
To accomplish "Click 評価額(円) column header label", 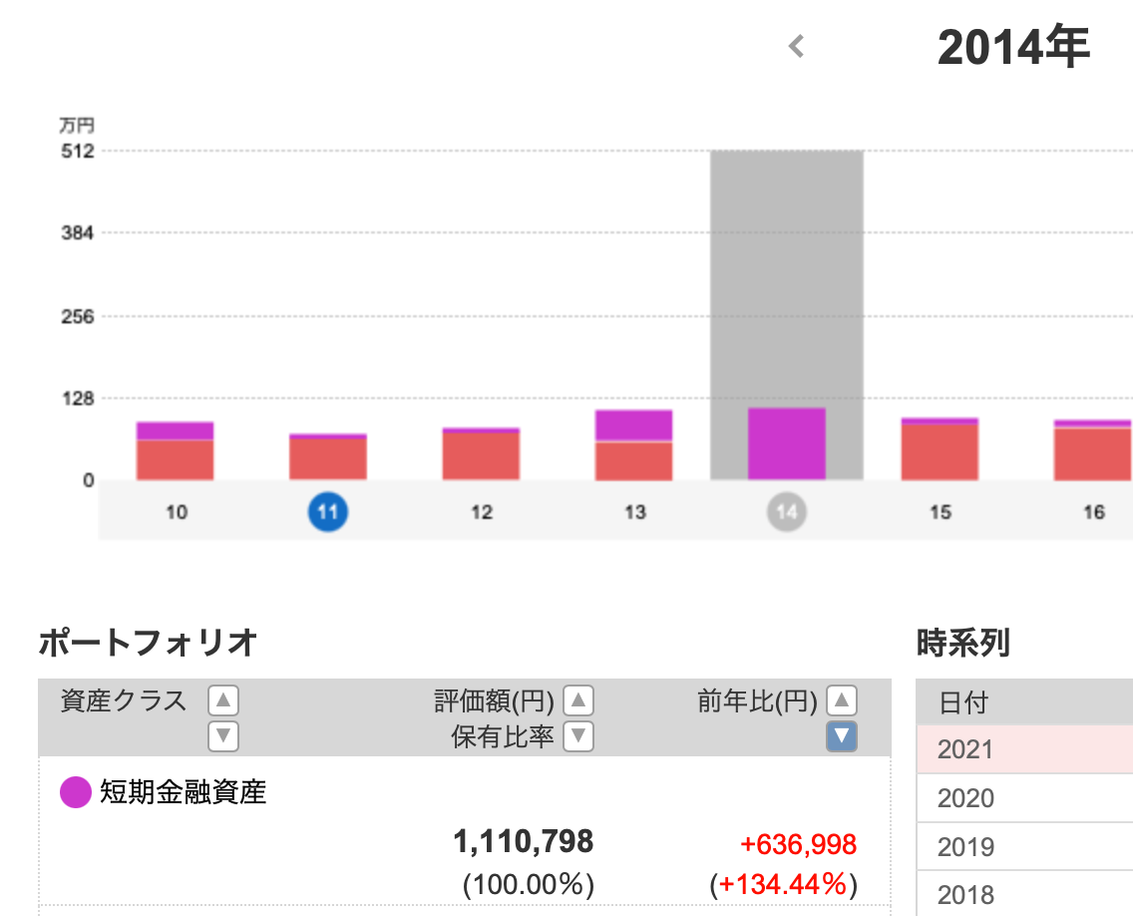I will click(x=495, y=700).
